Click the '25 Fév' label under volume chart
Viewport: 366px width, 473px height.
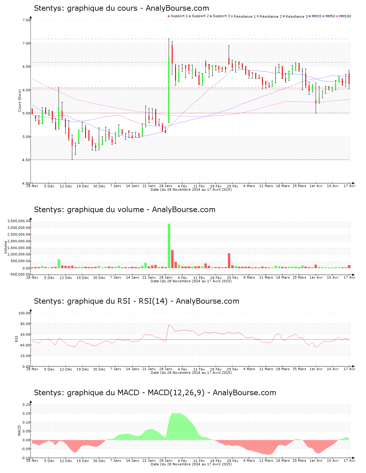[233, 278]
